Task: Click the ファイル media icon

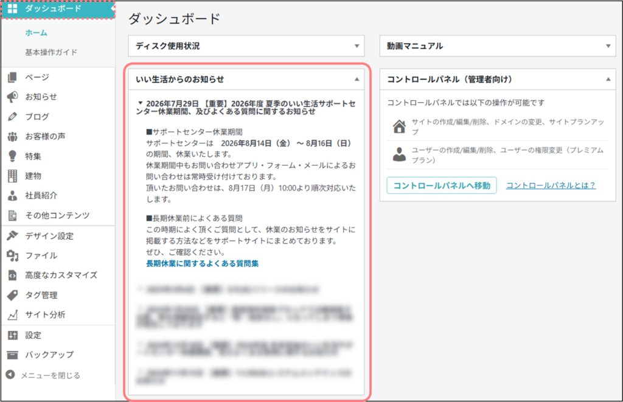Action: click(12, 255)
